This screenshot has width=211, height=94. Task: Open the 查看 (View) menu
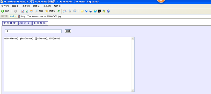26,6
